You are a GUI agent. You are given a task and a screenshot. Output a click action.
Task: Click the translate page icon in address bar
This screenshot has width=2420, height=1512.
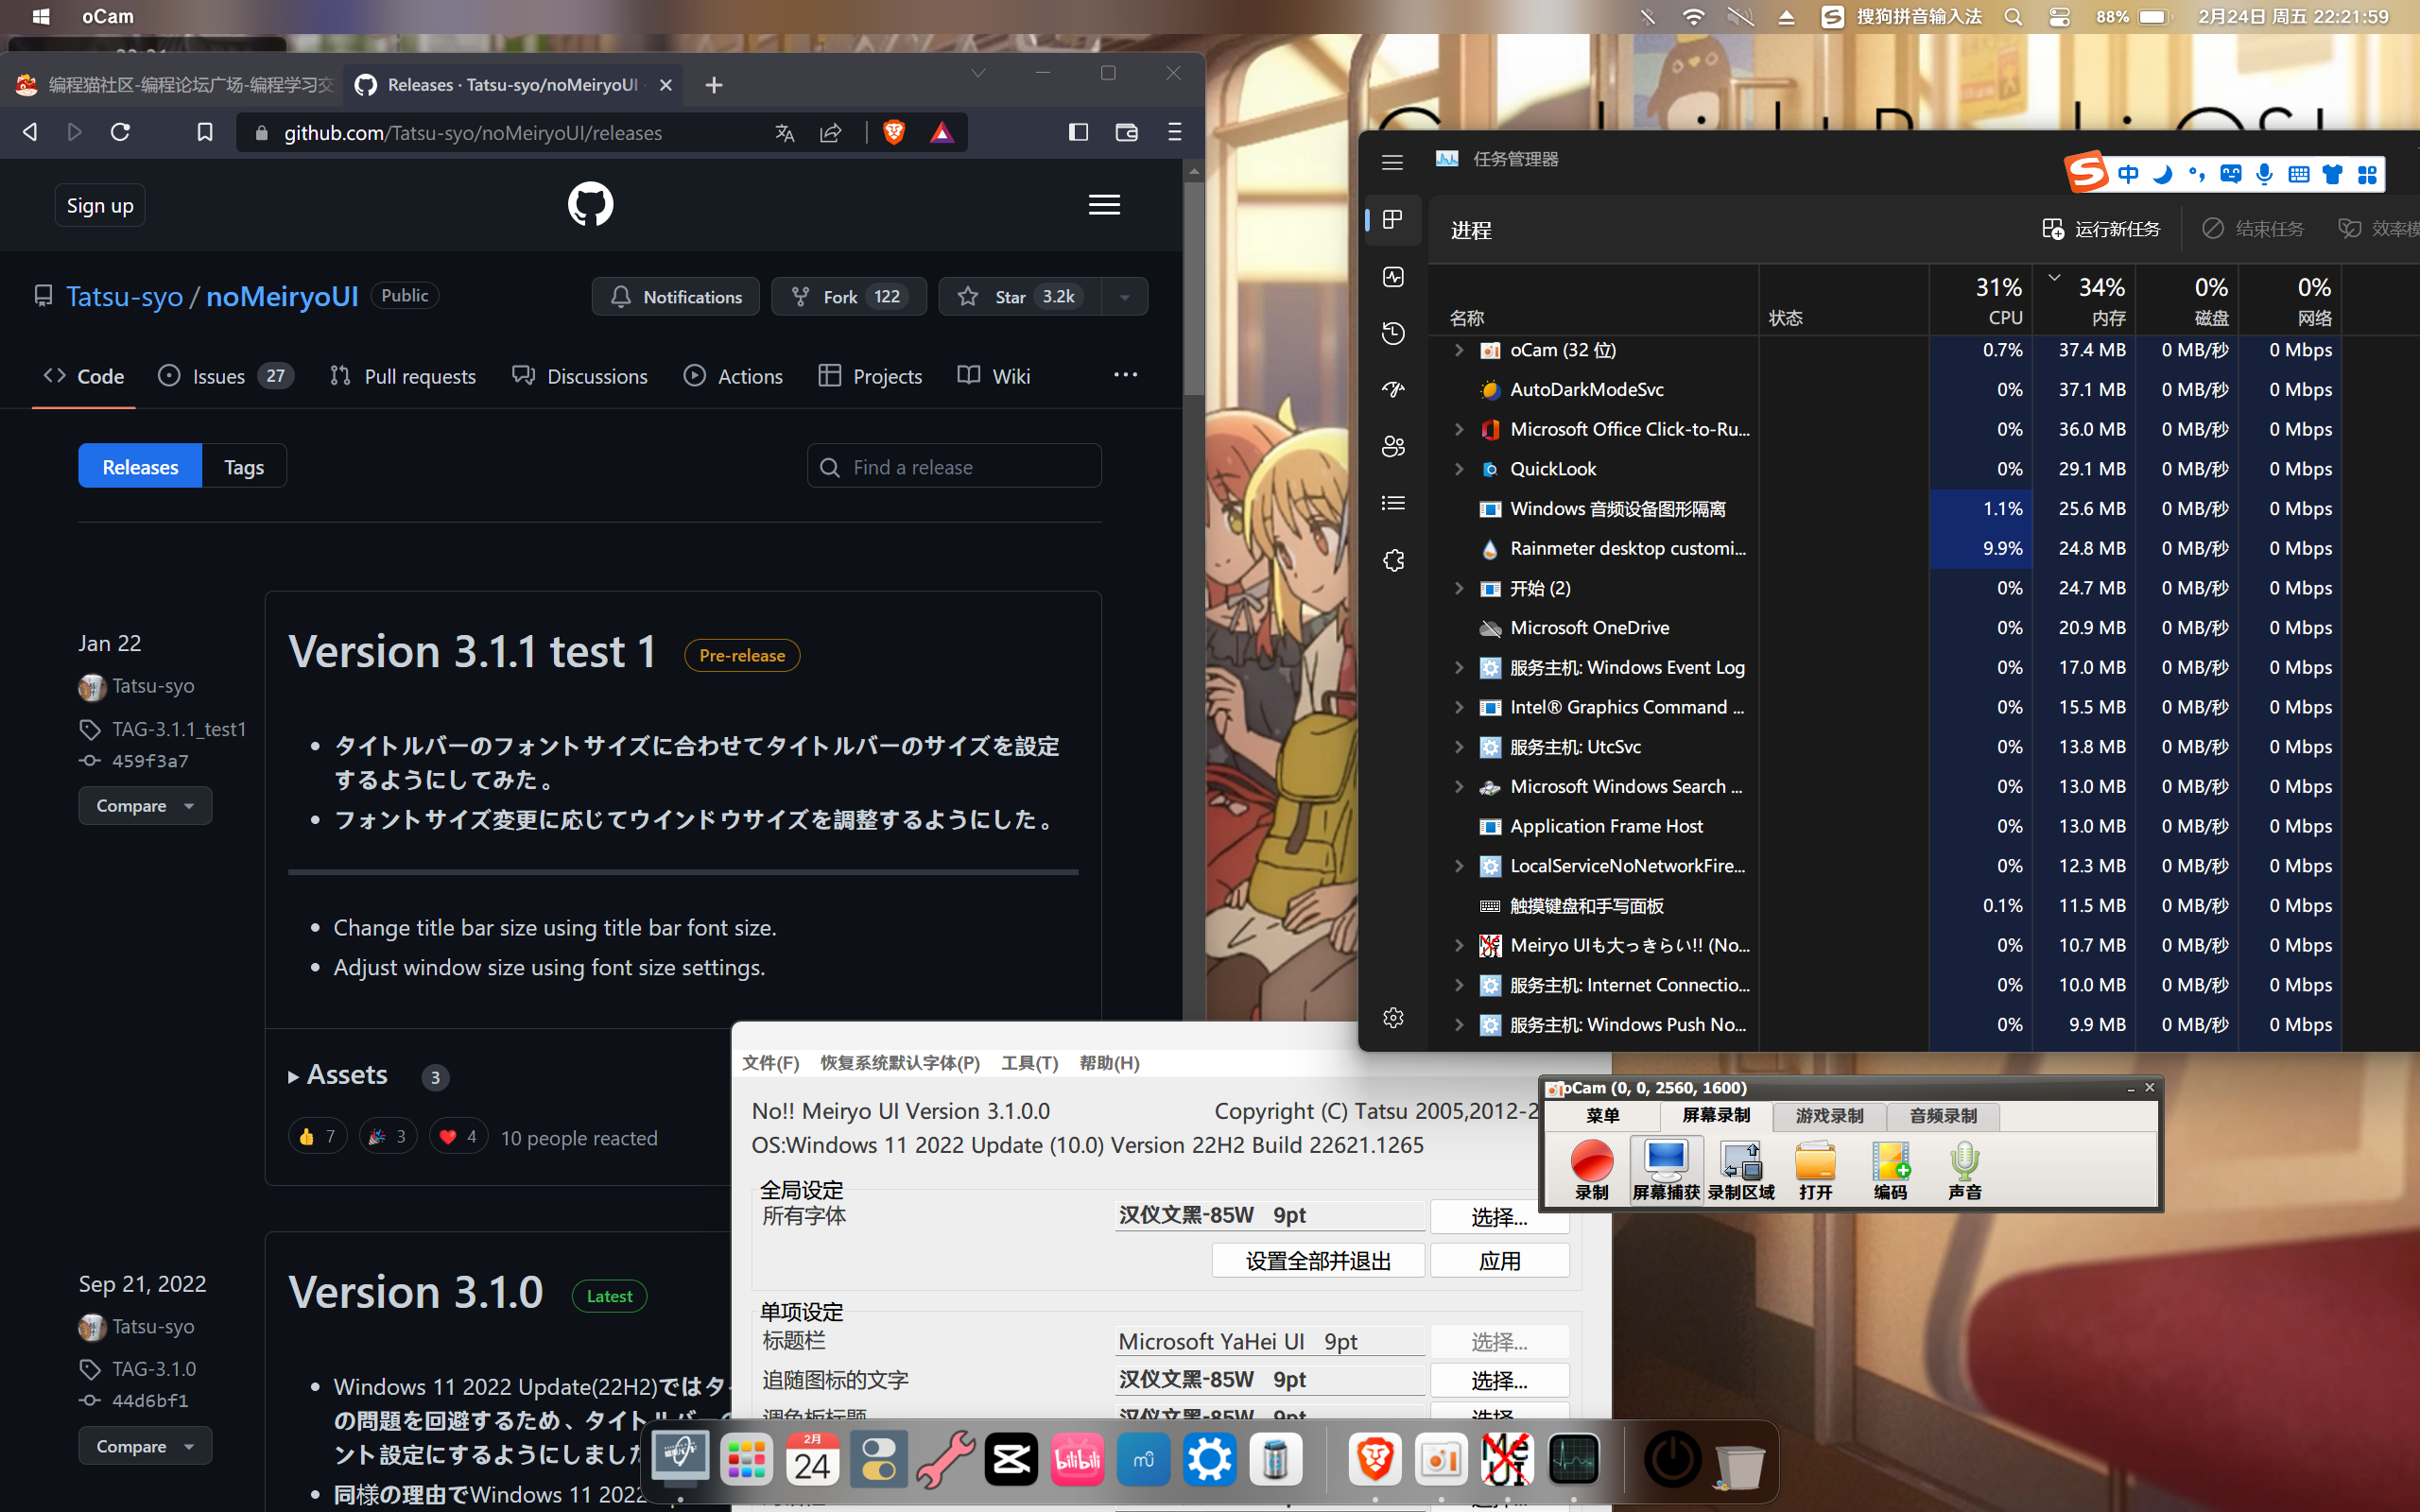785,132
